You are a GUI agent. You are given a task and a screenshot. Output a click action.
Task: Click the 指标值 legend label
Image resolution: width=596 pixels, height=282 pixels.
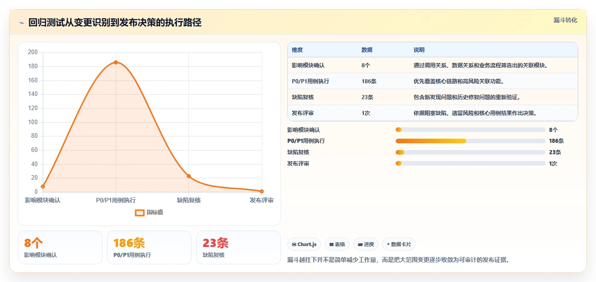pos(155,212)
